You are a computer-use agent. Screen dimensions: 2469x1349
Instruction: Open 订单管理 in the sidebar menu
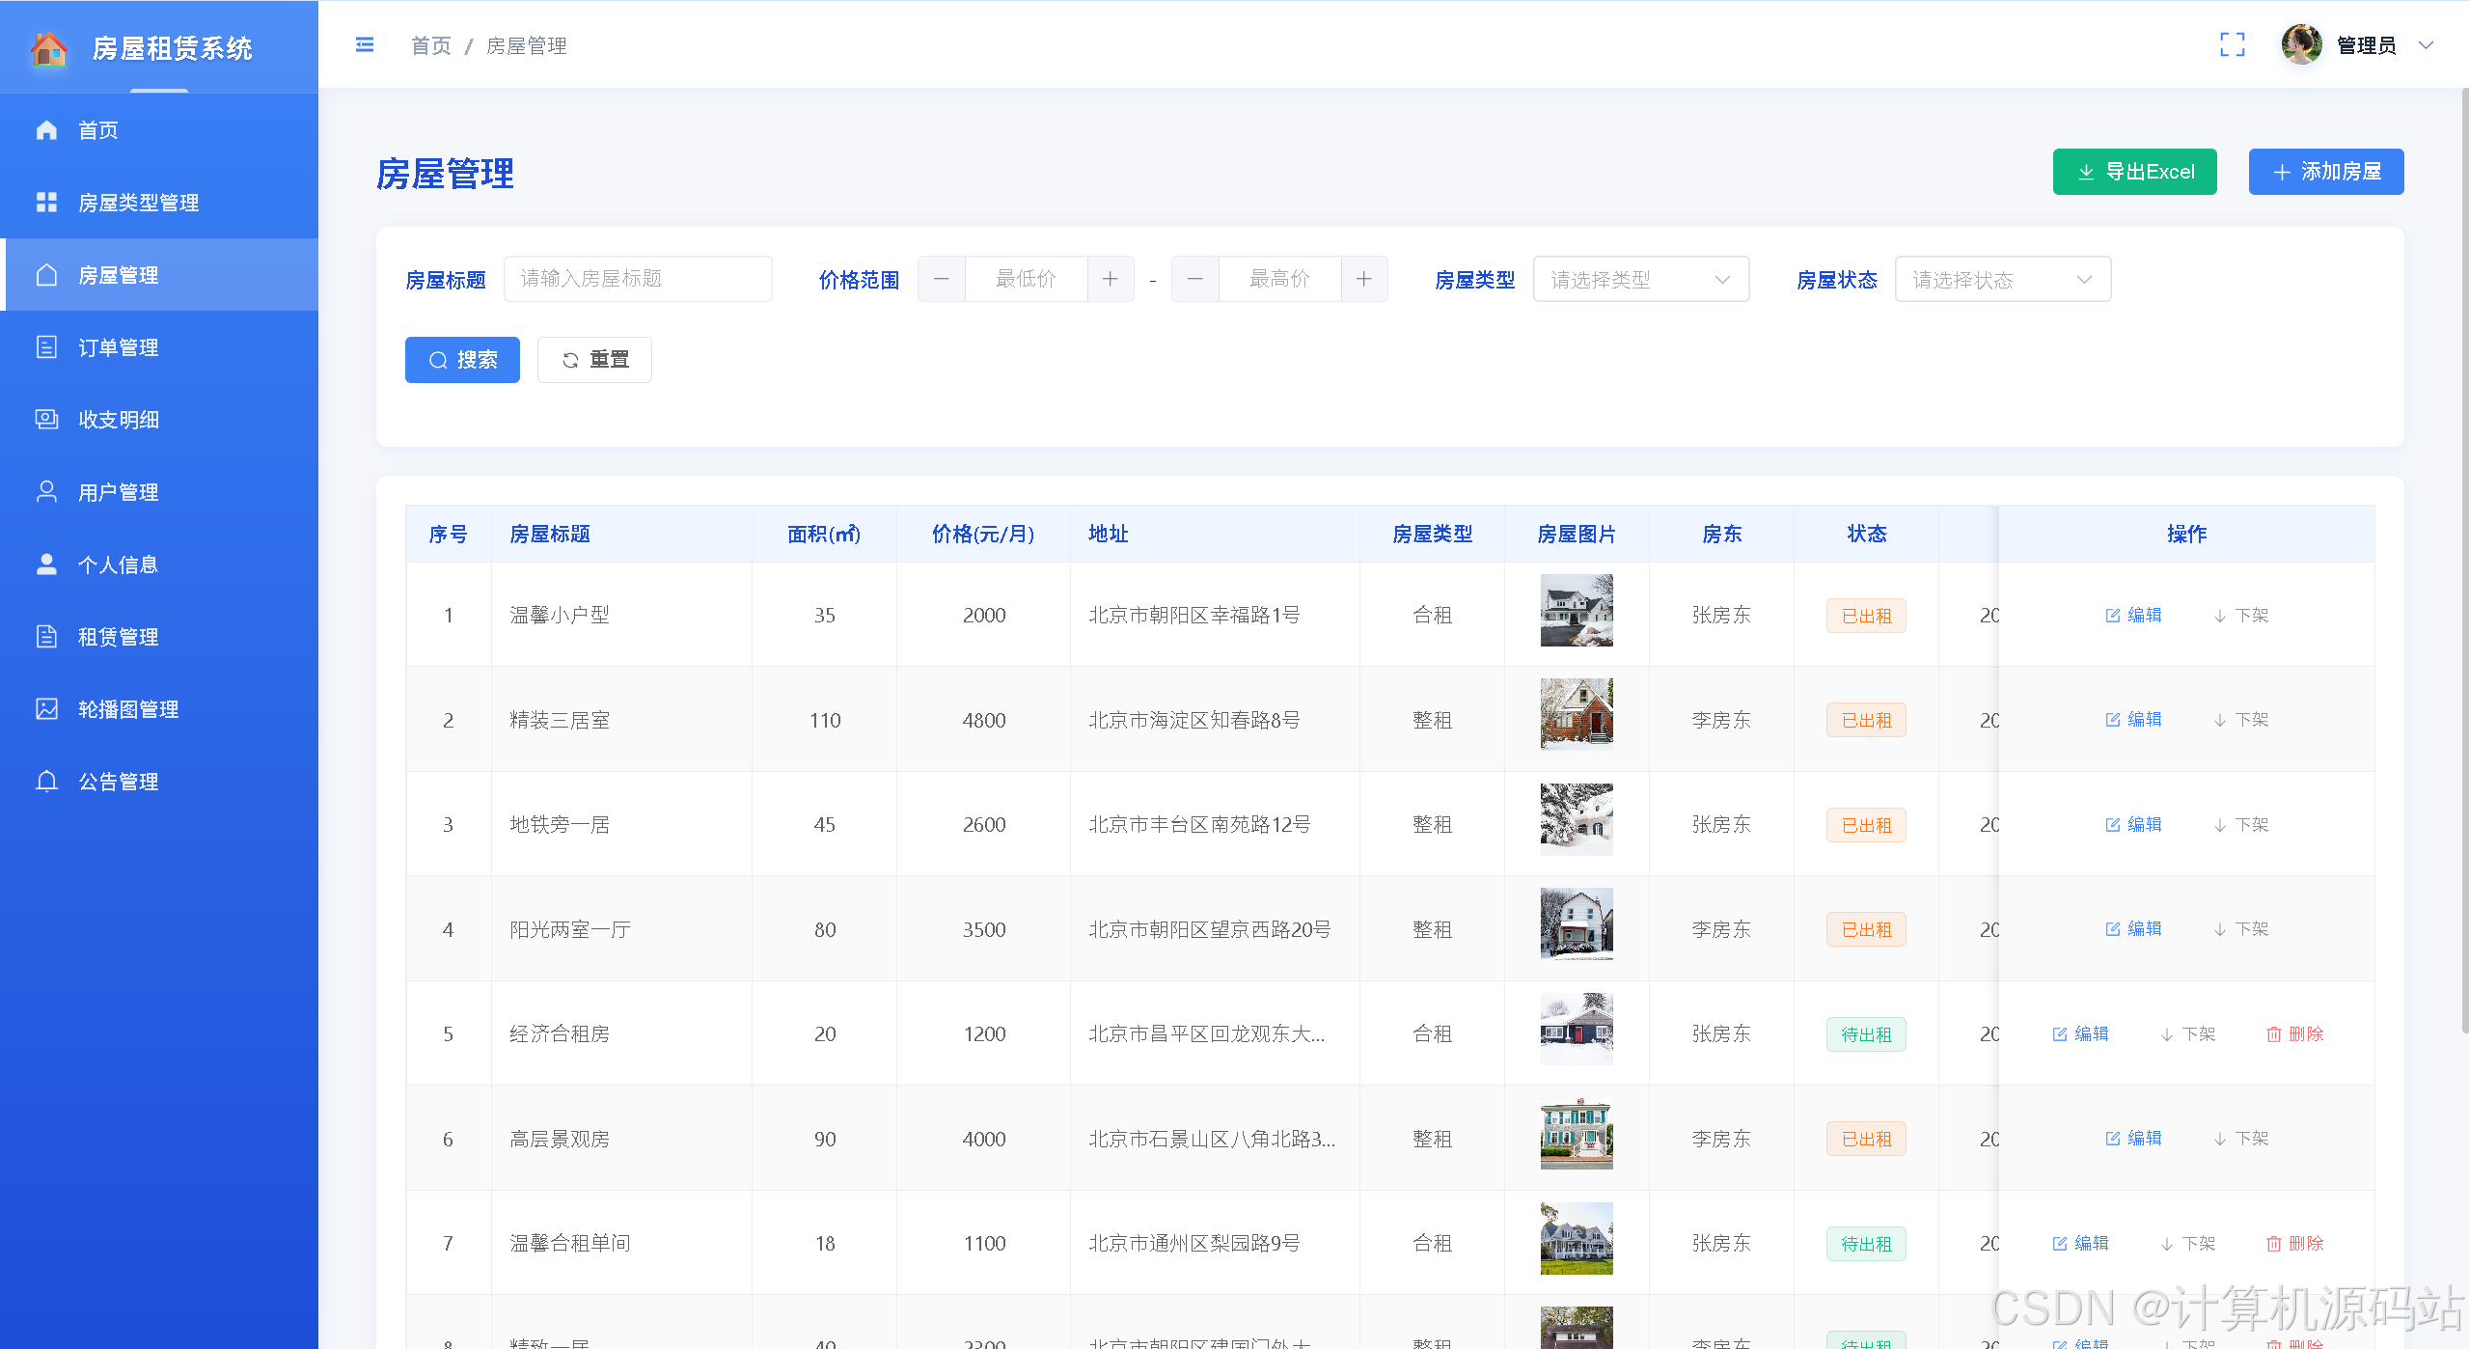[x=118, y=347]
